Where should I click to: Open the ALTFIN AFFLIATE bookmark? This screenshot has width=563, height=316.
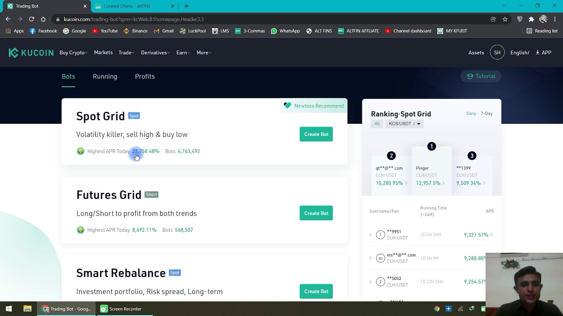coord(358,31)
